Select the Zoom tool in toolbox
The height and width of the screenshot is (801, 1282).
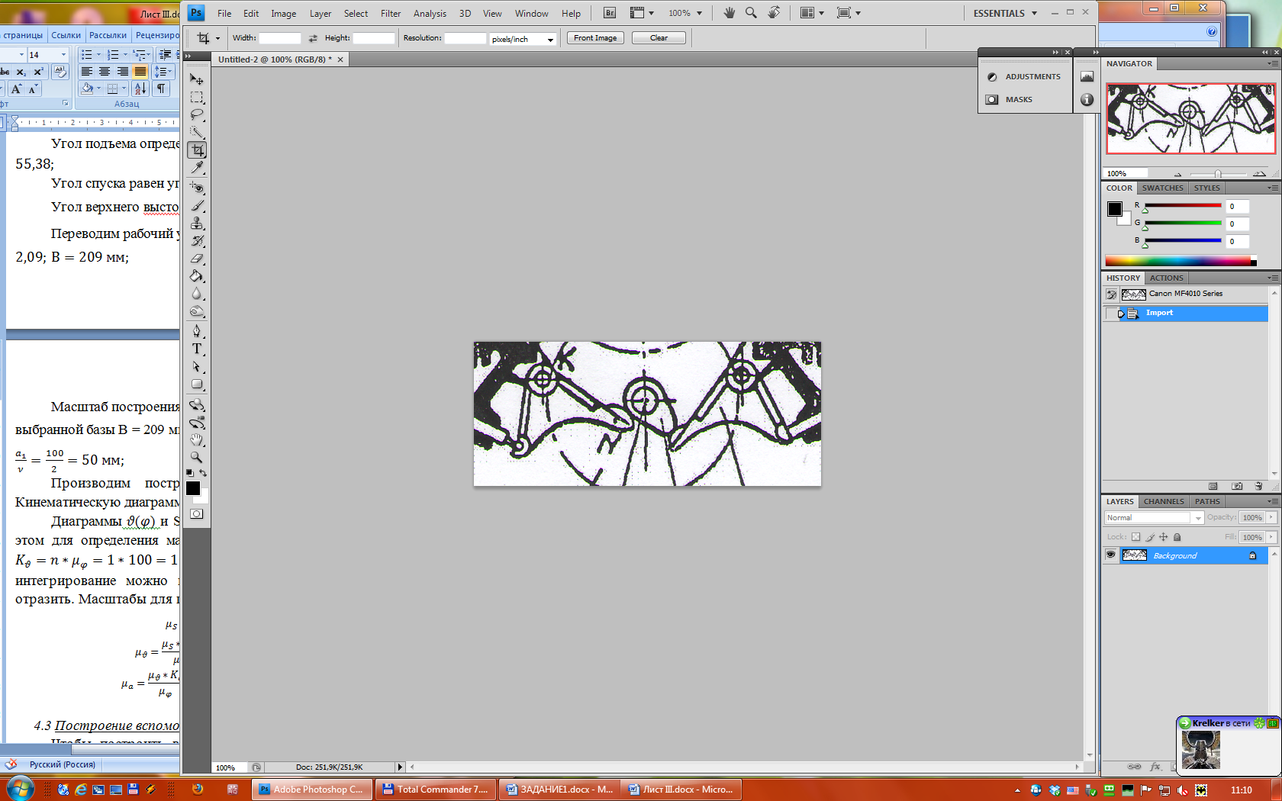click(197, 457)
